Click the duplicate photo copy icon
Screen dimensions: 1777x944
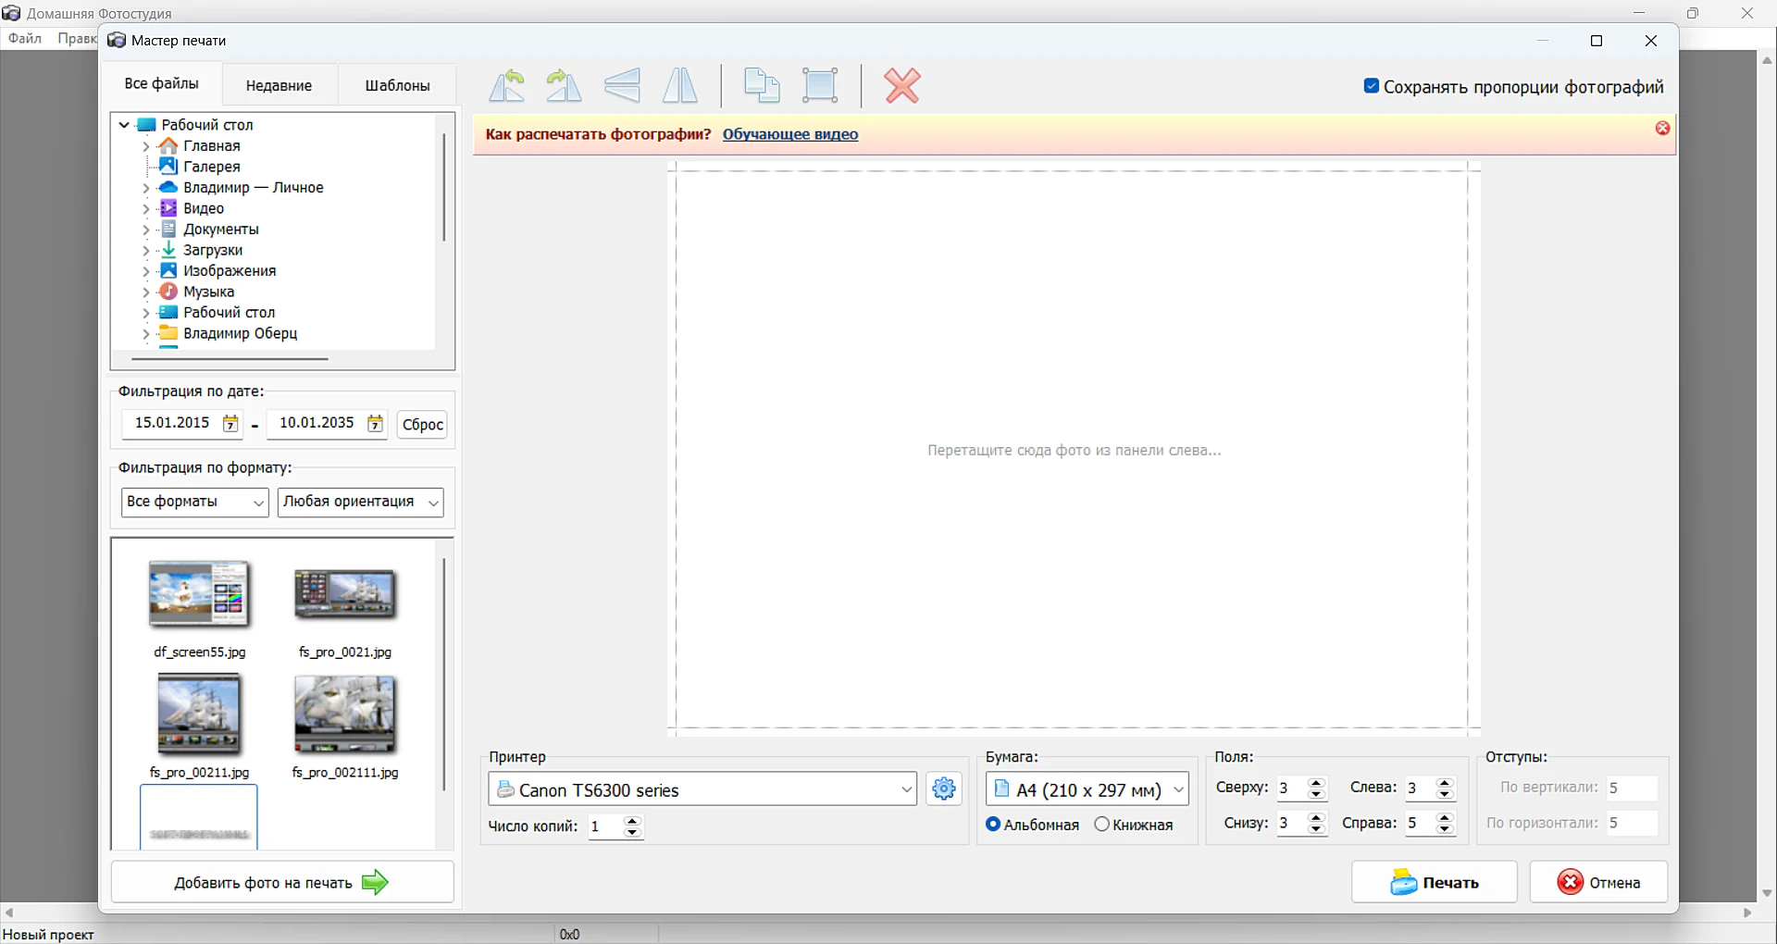(x=762, y=86)
